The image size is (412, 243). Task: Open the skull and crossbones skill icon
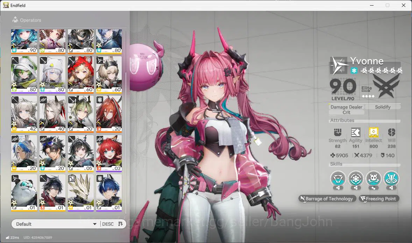click(x=374, y=179)
